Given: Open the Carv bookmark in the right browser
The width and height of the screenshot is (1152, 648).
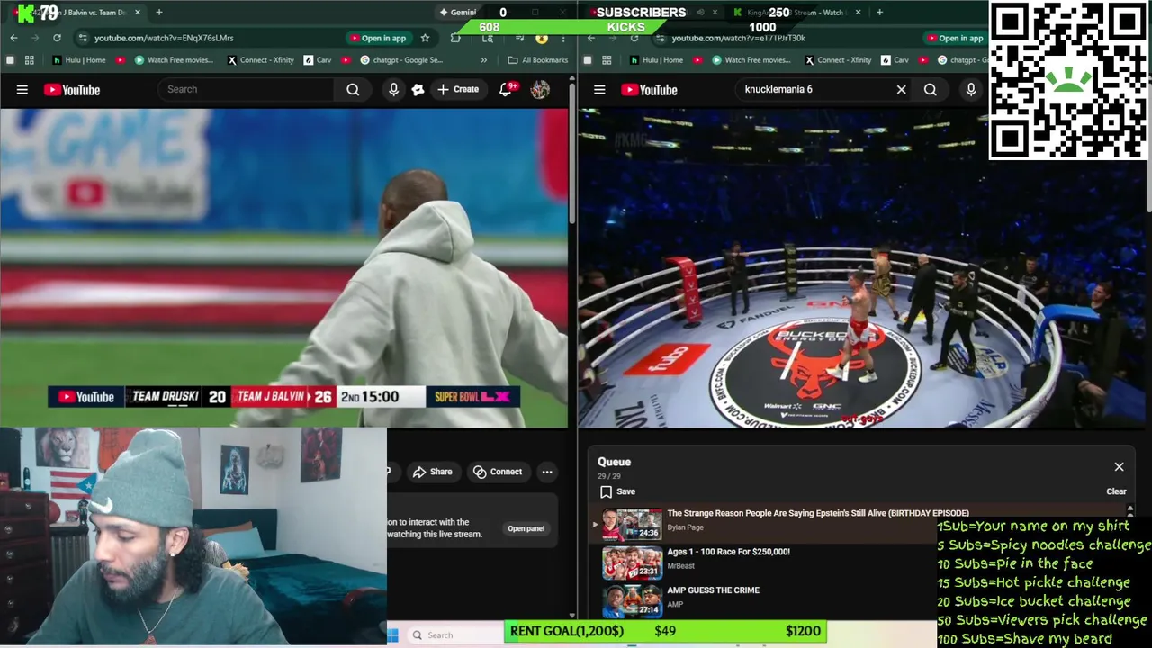Looking at the screenshot, I should 895,60.
